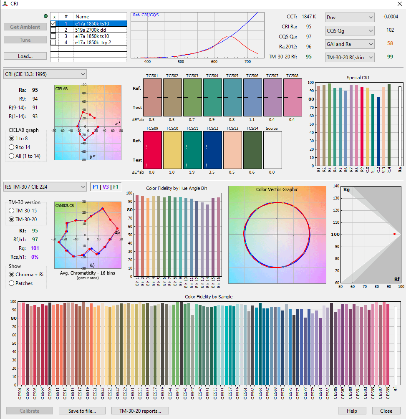Uncheck the e17a 1850k ts10 first row
406x419 pixels.
click(53, 24)
